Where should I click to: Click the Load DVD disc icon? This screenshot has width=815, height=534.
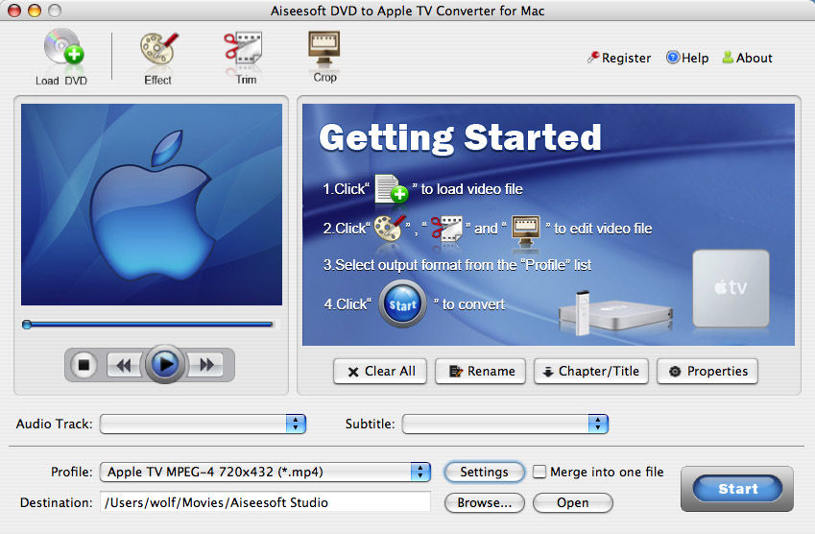(63, 47)
